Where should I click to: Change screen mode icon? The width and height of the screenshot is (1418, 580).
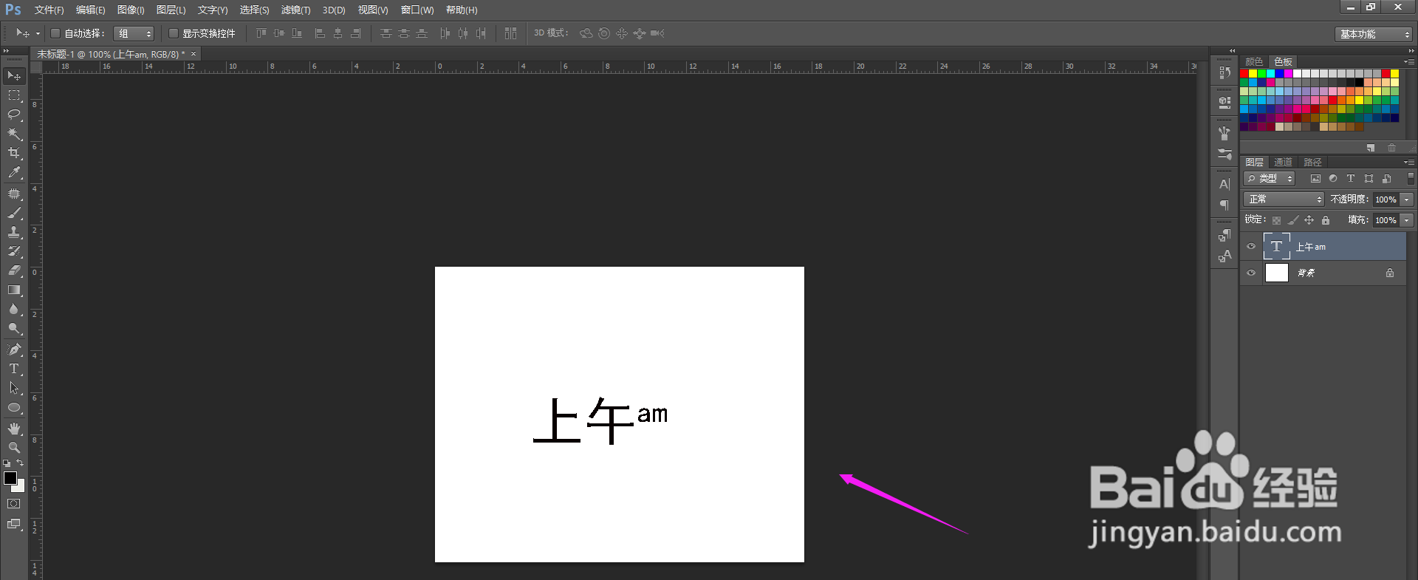[14, 524]
